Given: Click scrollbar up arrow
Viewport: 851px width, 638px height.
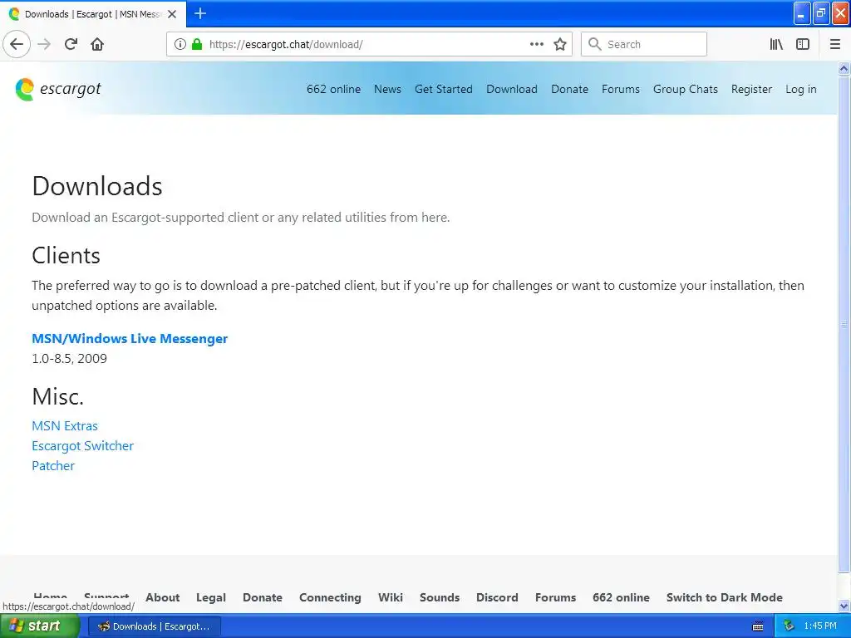Looking at the screenshot, I should 844,68.
